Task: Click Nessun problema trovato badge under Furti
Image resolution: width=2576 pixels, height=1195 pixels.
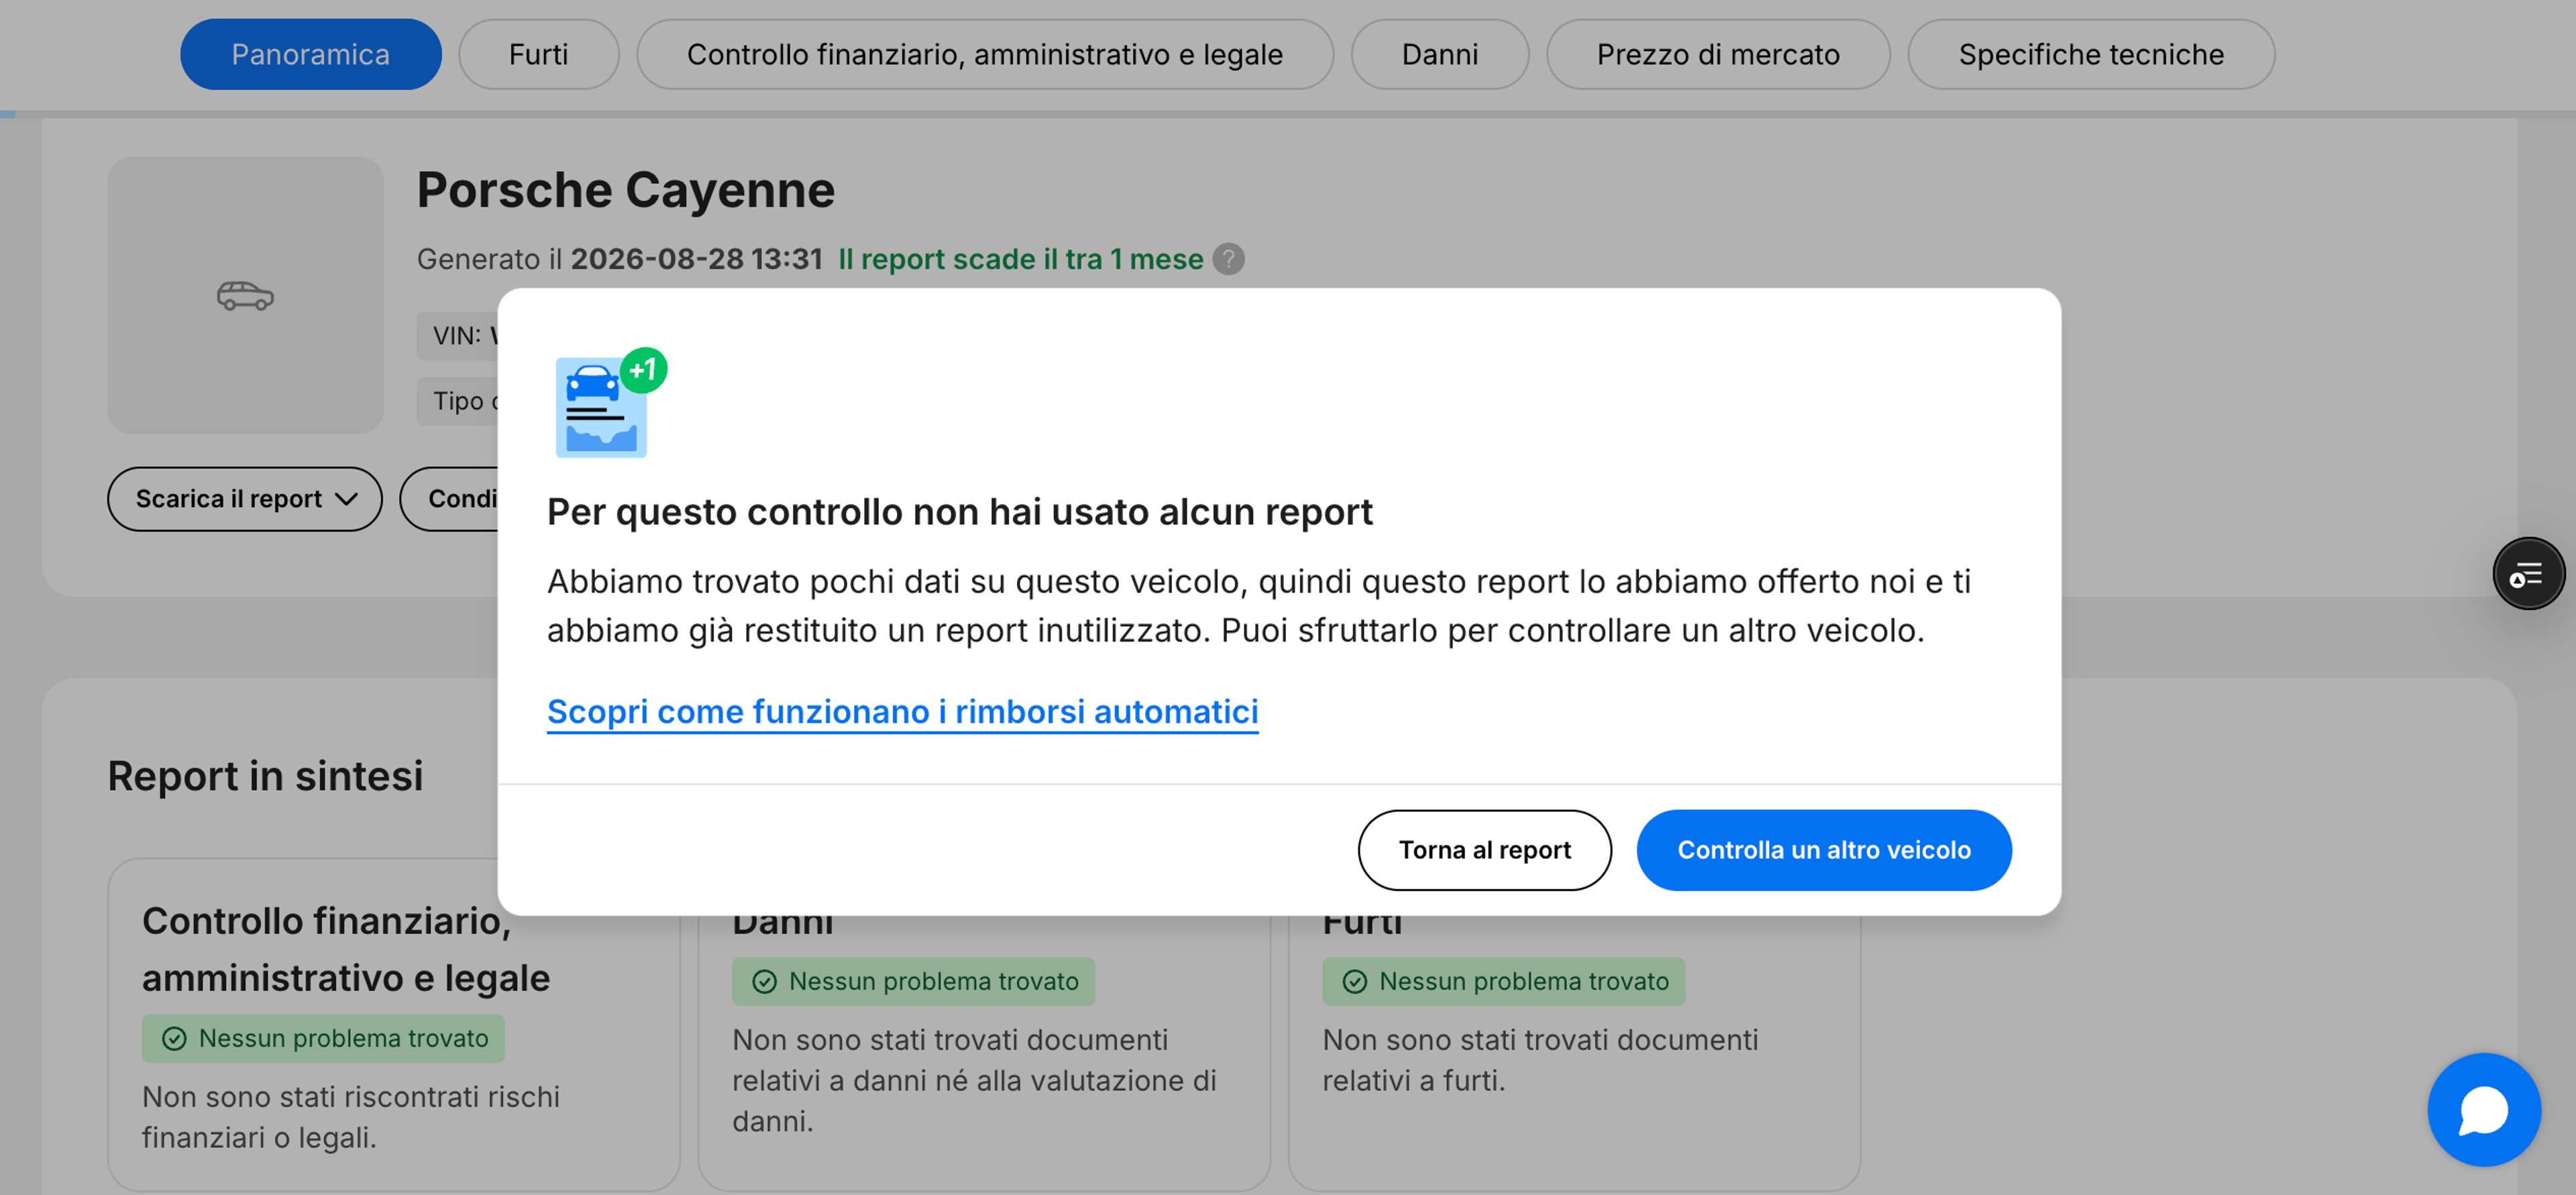Action: click(1503, 982)
